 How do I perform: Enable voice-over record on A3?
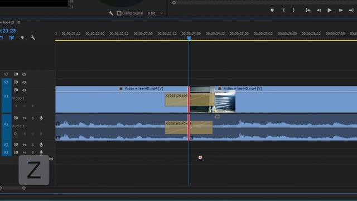tap(41, 152)
